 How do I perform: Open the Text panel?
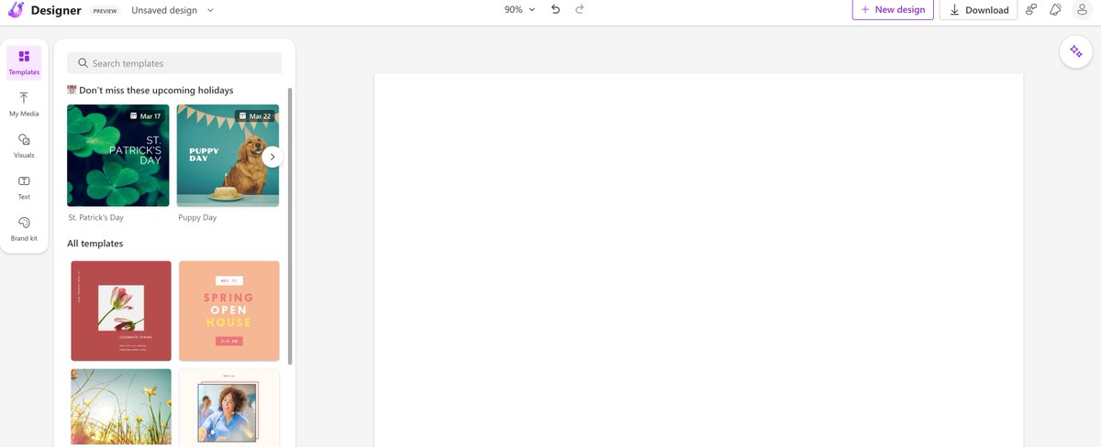pyautogui.click(x=24, y=187)
